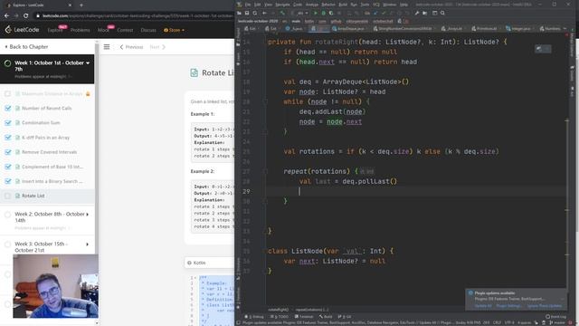Open the IntelliJ Help menu
Image resolution: width=579 pixels, height=326 pixels.
404,5
